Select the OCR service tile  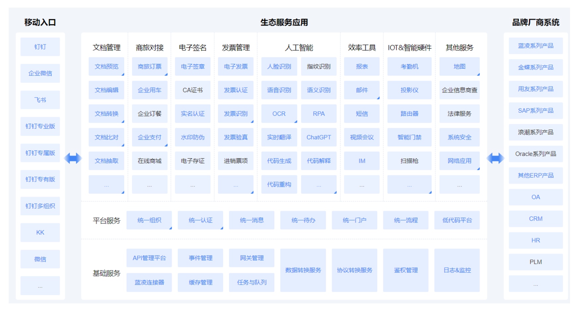(279, 114)
